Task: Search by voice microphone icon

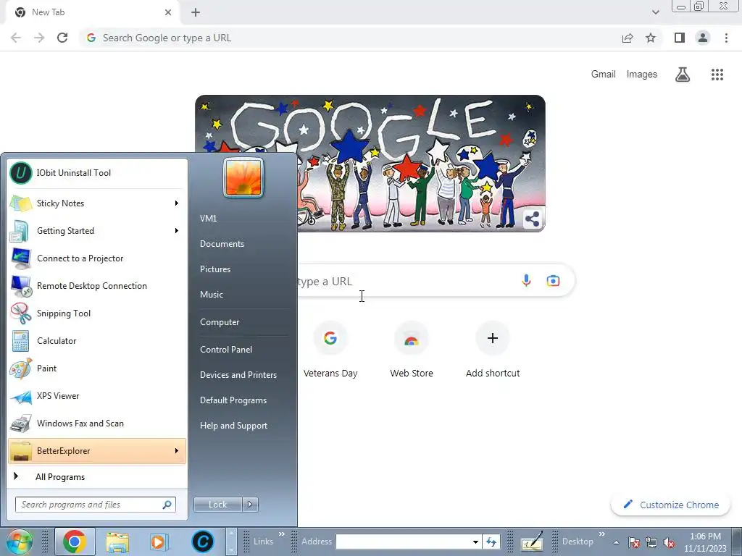Action: point(526,281)
